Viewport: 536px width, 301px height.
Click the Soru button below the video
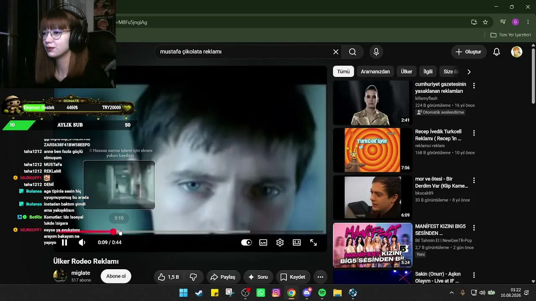[x=258, y=277]
